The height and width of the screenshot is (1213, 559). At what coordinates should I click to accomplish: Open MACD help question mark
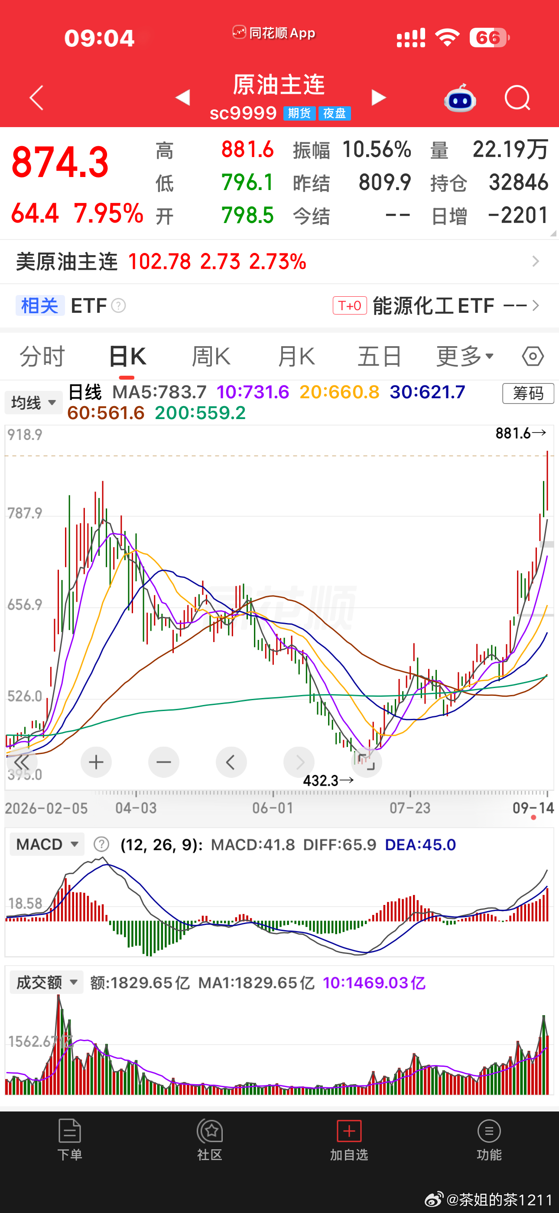tap(101, 844)
